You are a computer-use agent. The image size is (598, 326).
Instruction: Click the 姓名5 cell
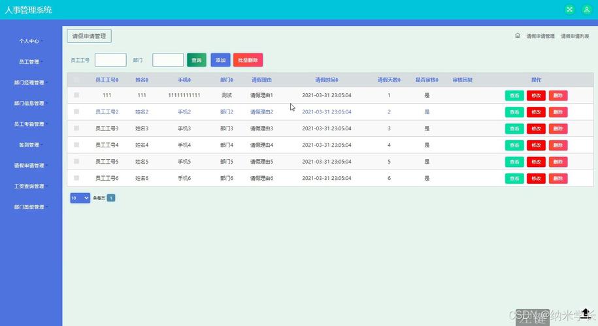click(142, 161)
